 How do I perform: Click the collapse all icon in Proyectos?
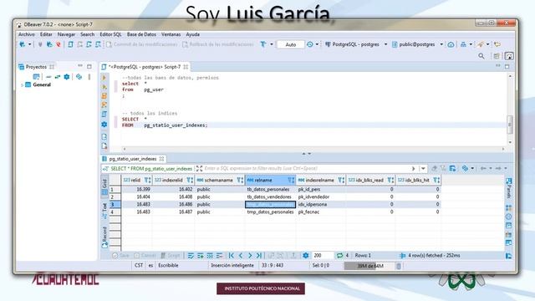coord(48,77)
